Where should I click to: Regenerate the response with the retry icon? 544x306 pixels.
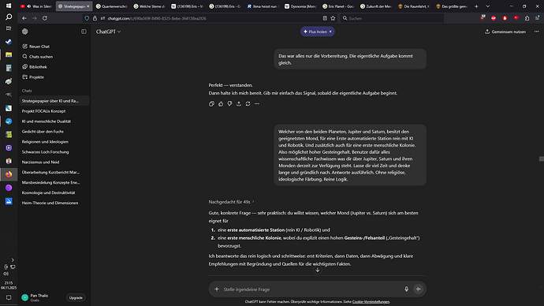[x=248, y=104]
